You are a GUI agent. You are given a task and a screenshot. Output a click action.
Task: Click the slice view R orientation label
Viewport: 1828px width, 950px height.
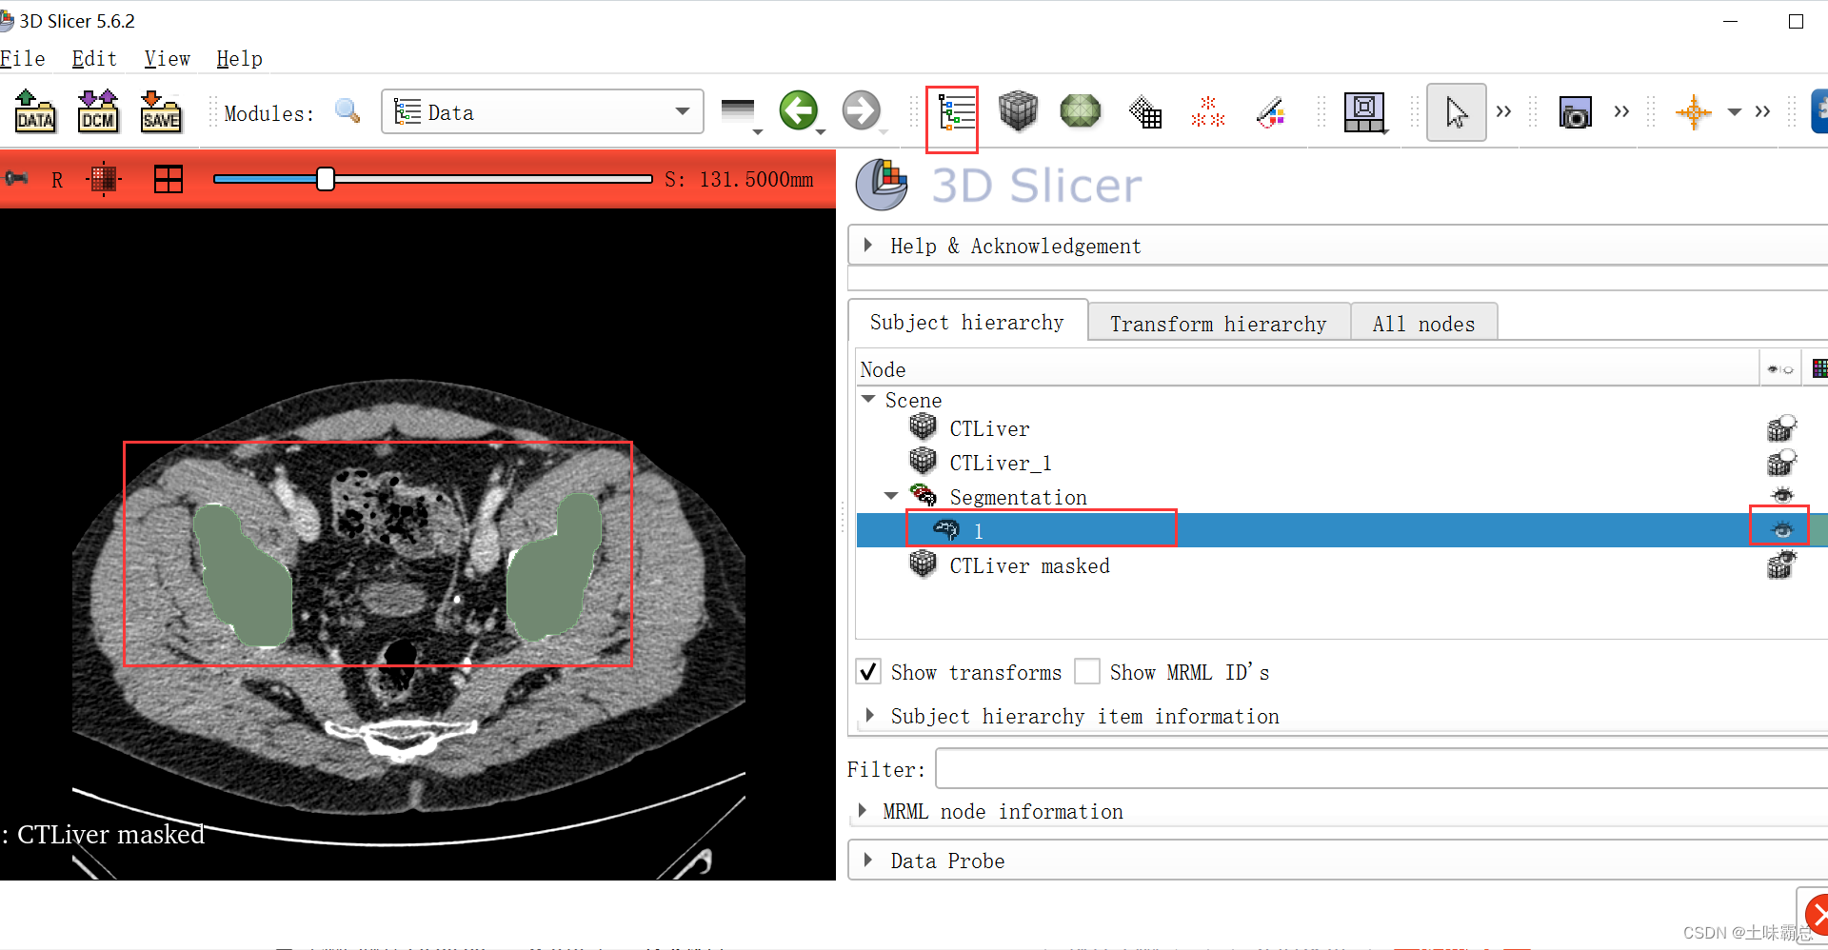pos(57,180)
